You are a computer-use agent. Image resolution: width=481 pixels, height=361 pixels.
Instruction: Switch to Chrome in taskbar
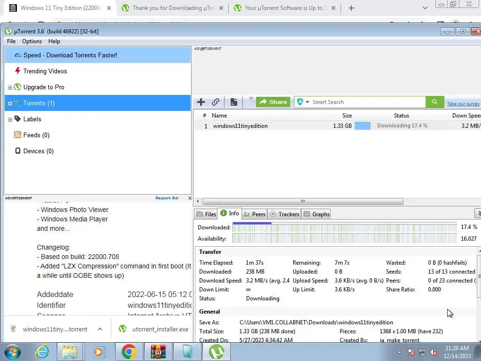point(129,352)
